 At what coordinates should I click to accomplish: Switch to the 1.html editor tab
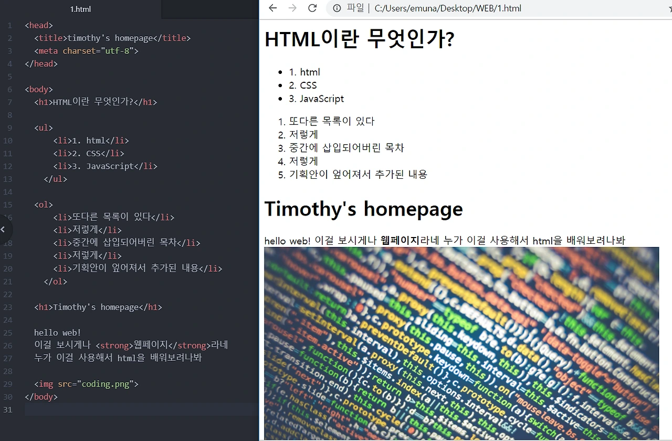[x=80, y=9]
